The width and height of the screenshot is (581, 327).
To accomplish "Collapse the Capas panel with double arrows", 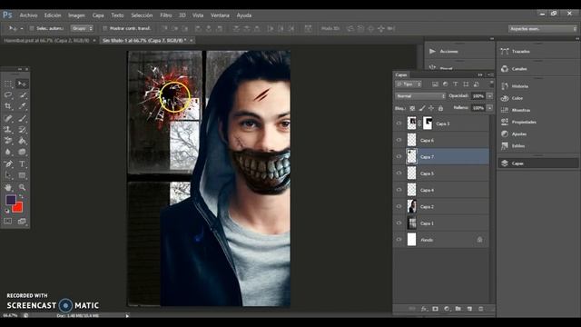I will 480,74.
